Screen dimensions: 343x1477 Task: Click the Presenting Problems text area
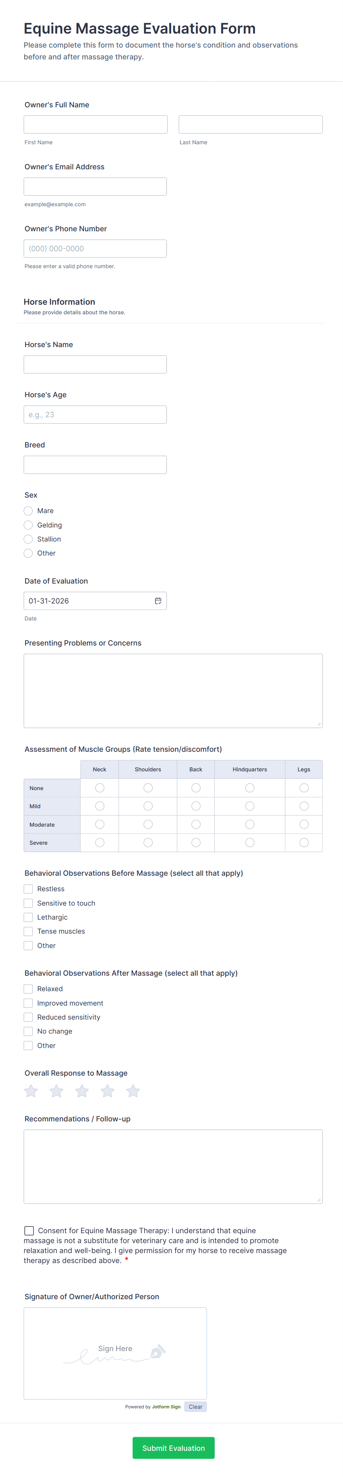(173, 691)
